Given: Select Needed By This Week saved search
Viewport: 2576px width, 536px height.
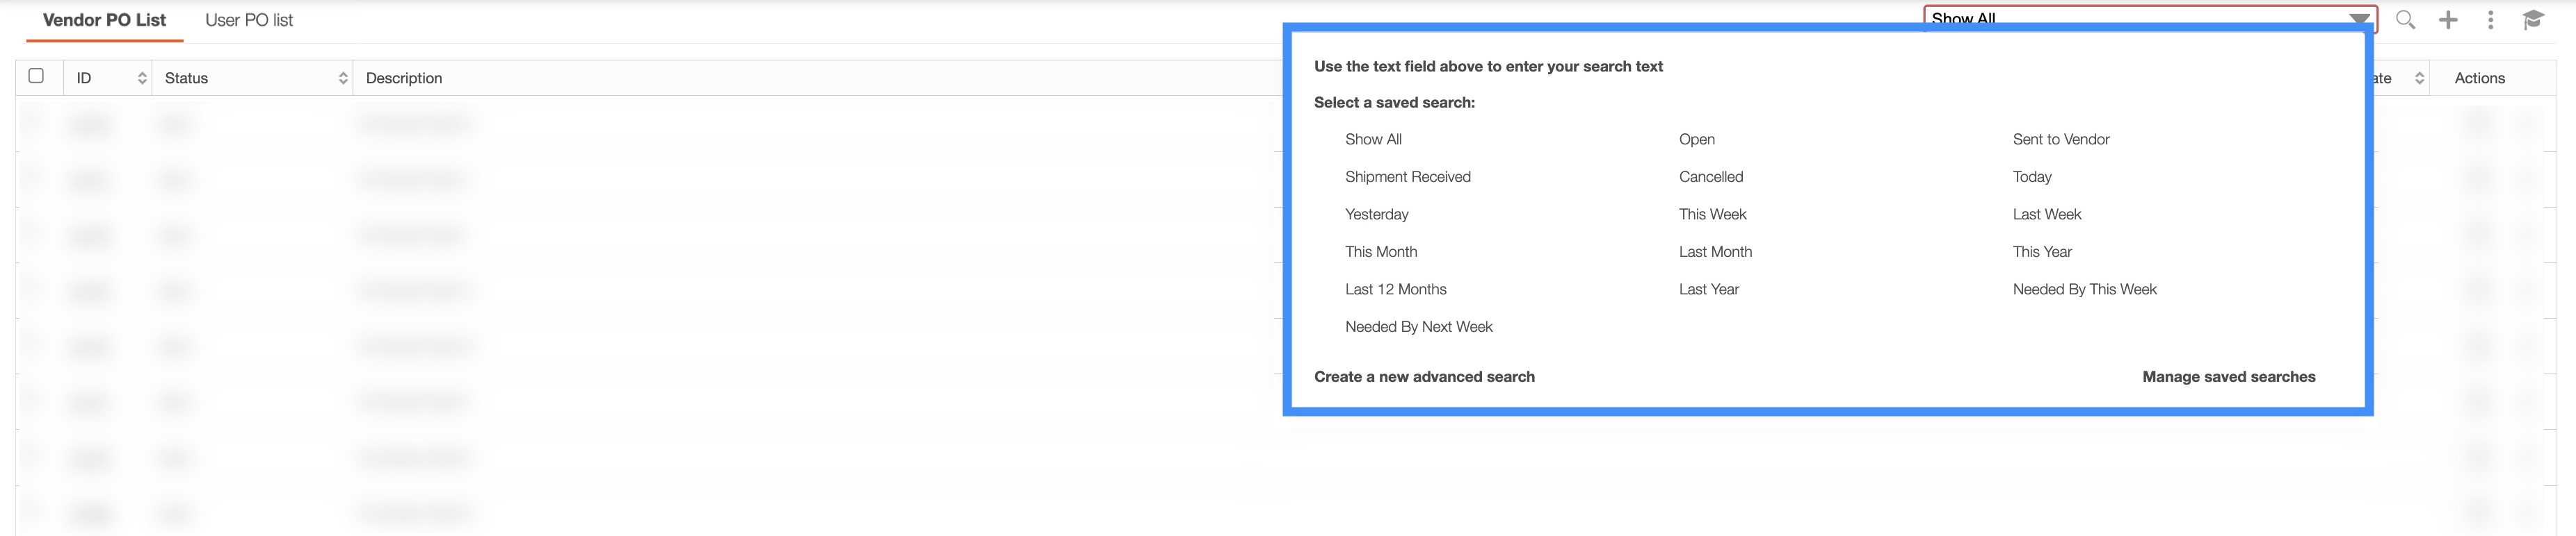Looking at the screenshot, I should click(x=2084, y=290).
